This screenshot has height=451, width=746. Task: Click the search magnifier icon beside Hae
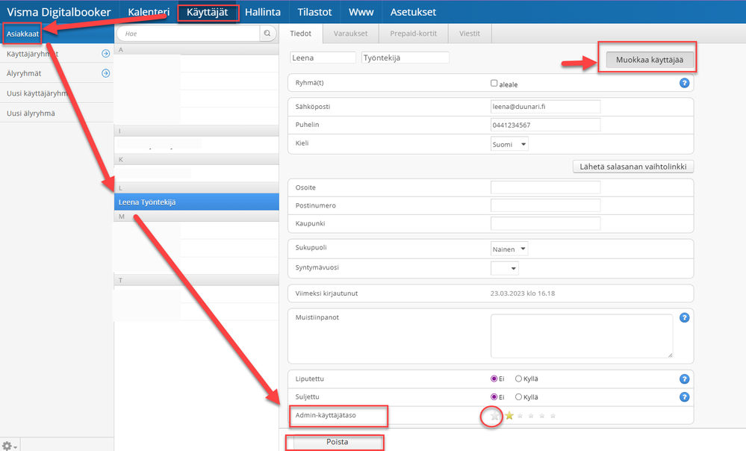point(267,34)
